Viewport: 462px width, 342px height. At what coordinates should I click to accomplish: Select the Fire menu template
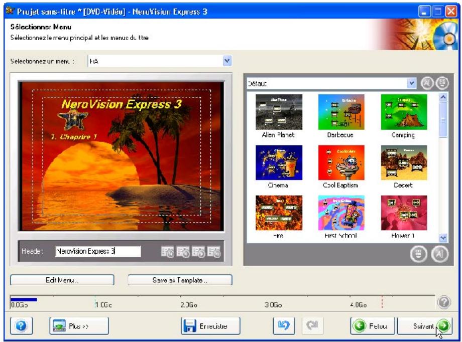[279, 217]
